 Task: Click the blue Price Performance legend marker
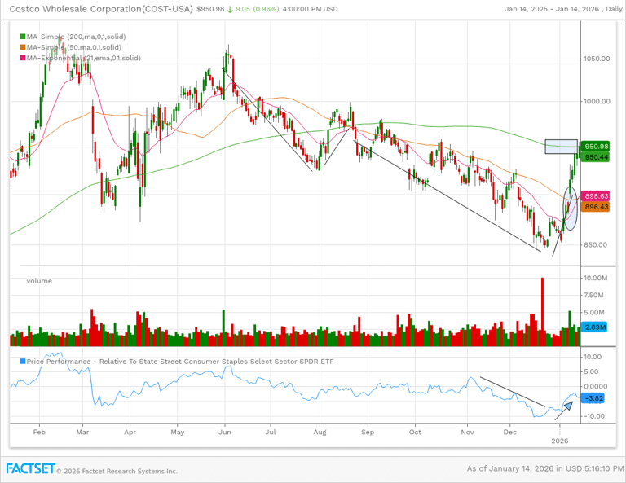(x=22, y=361)
